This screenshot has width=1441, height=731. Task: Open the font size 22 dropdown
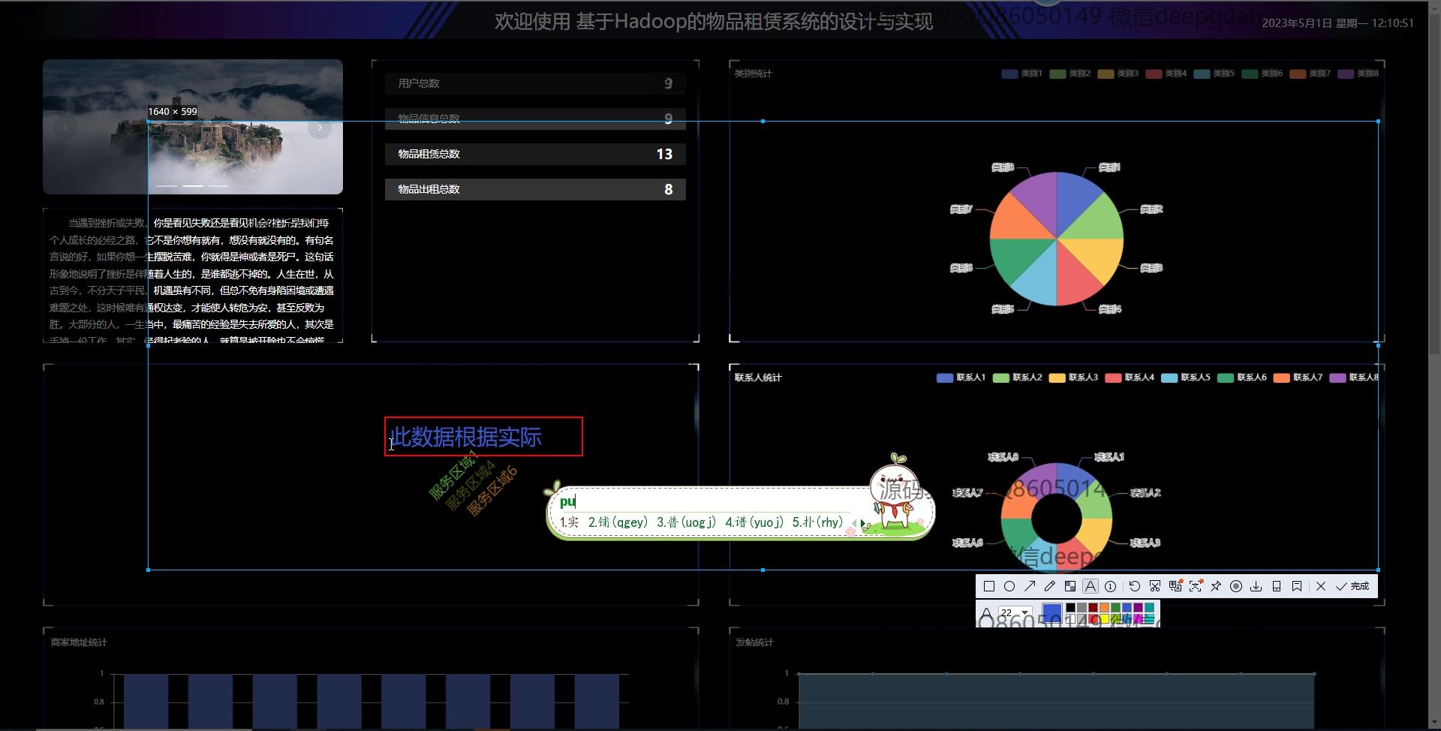1015,612
